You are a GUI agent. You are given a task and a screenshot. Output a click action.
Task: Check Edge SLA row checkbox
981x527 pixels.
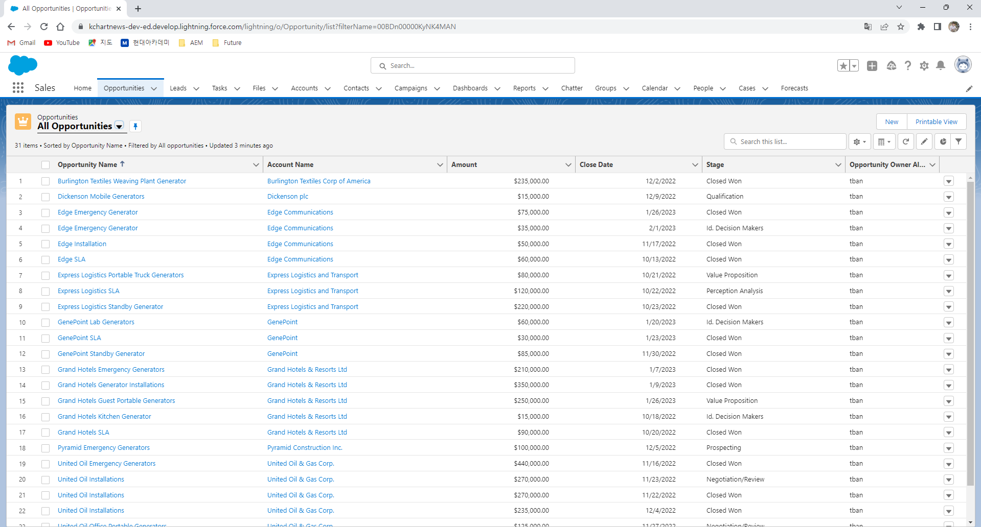pos(45,260)
